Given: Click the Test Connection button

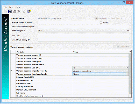Looking at the screenshot, I should 122,47.
